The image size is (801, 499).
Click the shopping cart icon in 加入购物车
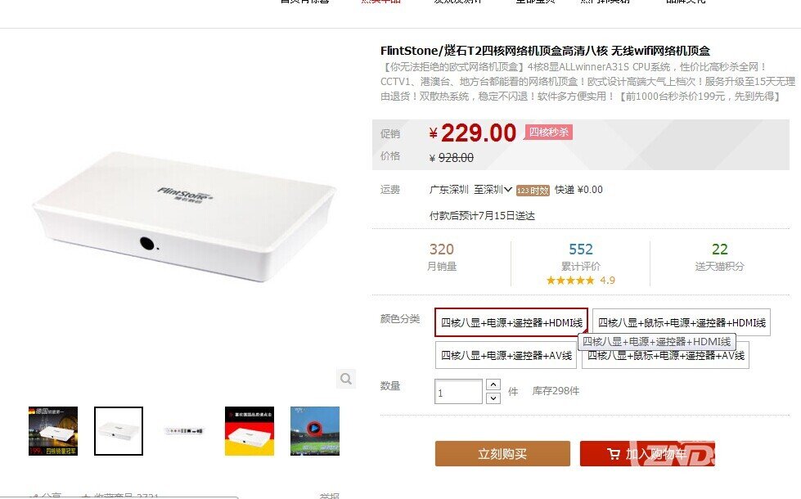[x=613, y=453]
